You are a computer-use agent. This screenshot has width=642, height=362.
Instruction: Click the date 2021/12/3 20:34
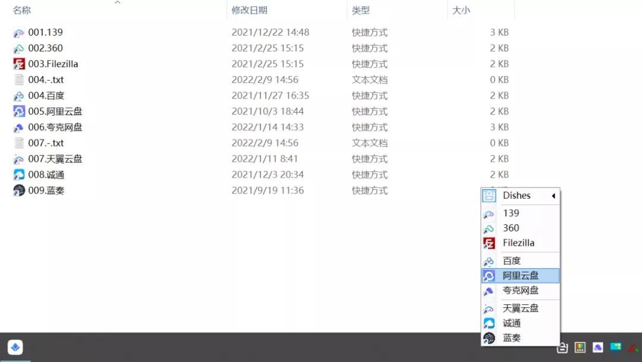click(x=267, y=175)
